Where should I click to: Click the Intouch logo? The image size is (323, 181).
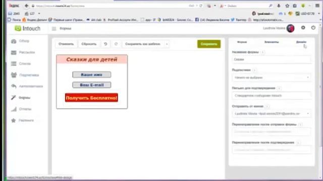27,28
